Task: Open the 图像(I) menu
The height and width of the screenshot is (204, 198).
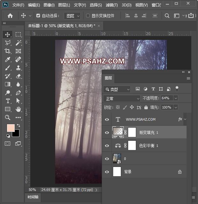Action: click(x=49, y=5)
